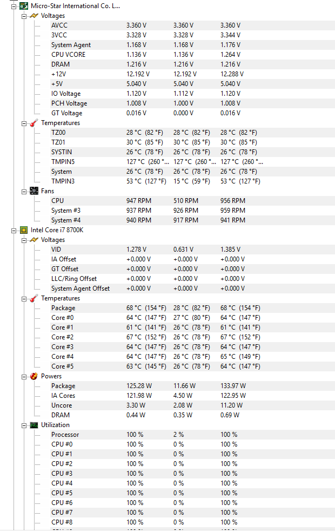This screenshot has height=531, width=335.
Task: Select the 3VCC voltage row
Action: click(x=193, y=35)
